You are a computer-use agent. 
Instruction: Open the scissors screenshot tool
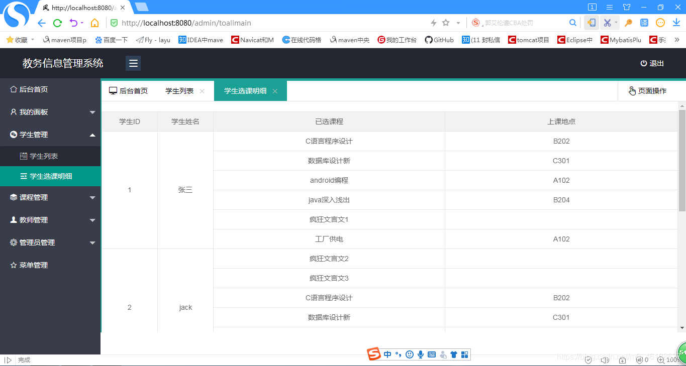(x=607, y=23)
